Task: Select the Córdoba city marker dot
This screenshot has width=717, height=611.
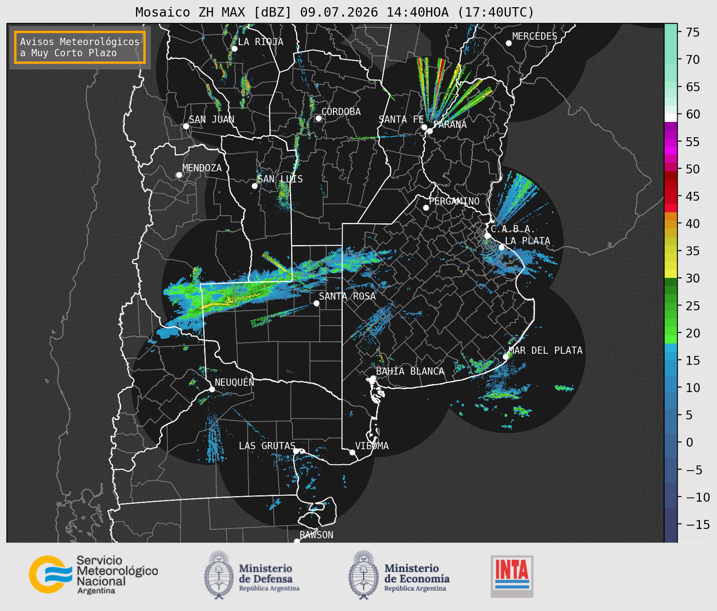Action: coord(318,118)
